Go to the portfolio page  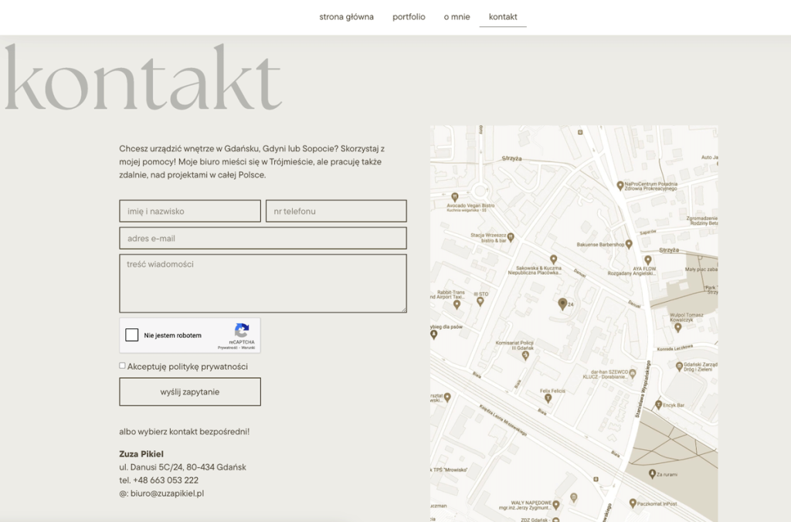409,17
